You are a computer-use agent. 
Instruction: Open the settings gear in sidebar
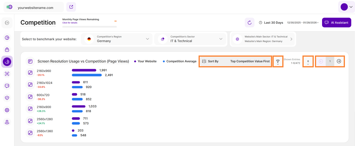tap(7, 110)
